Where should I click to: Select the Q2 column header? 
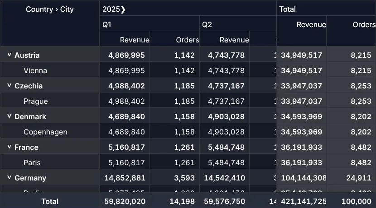[x=238, y=24]
